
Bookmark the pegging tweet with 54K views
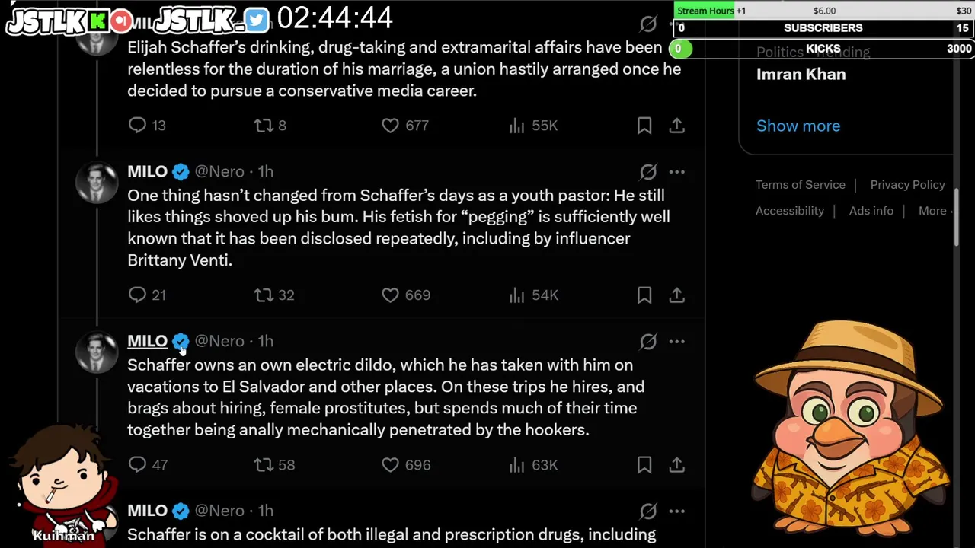point(644,295)
